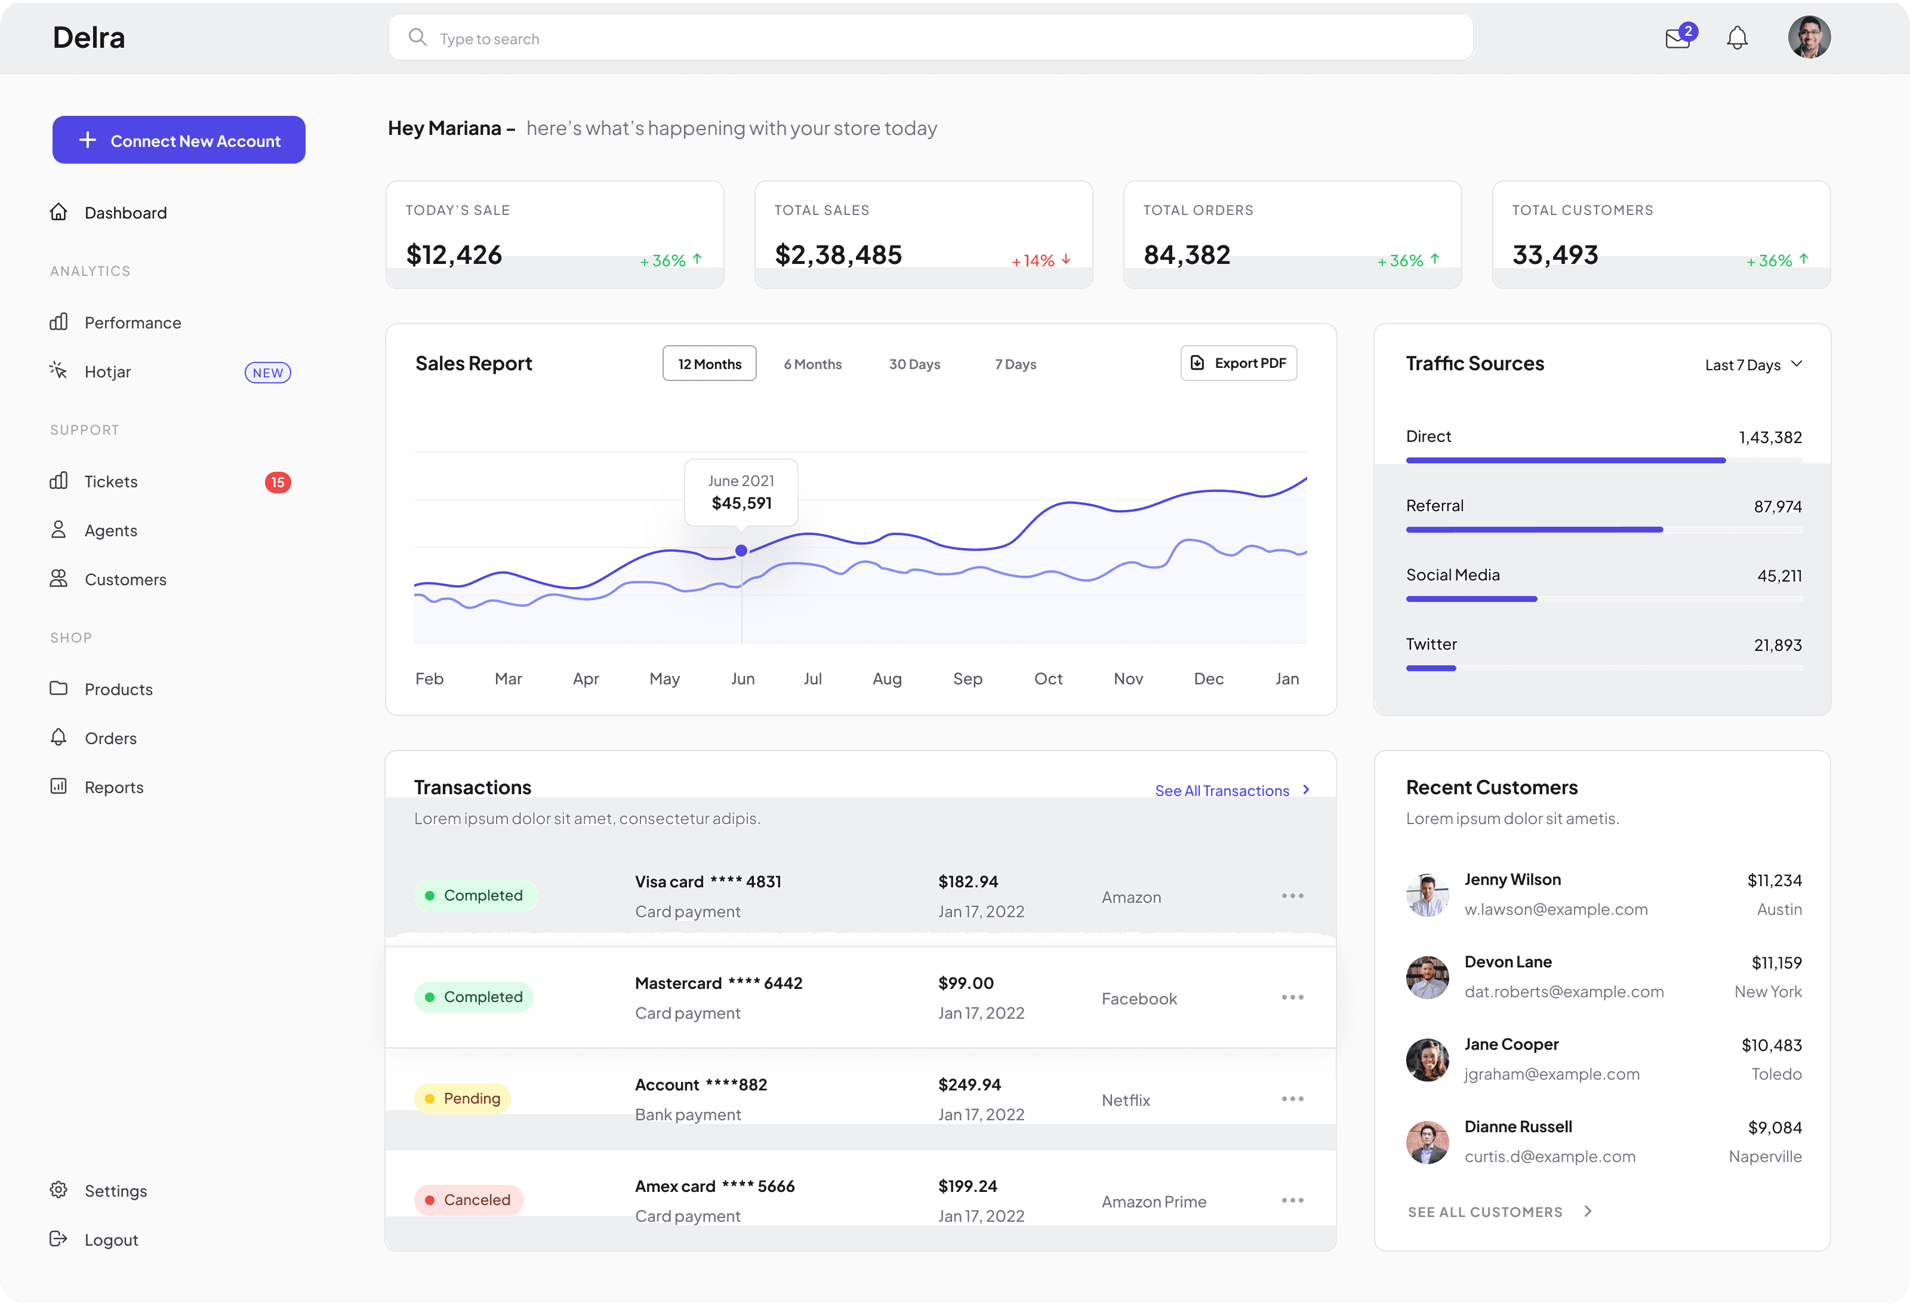Click the See All Customers chevron
Image resolution: width=1910 pixels, height=1303 pixels.
coord(1588,1212)
